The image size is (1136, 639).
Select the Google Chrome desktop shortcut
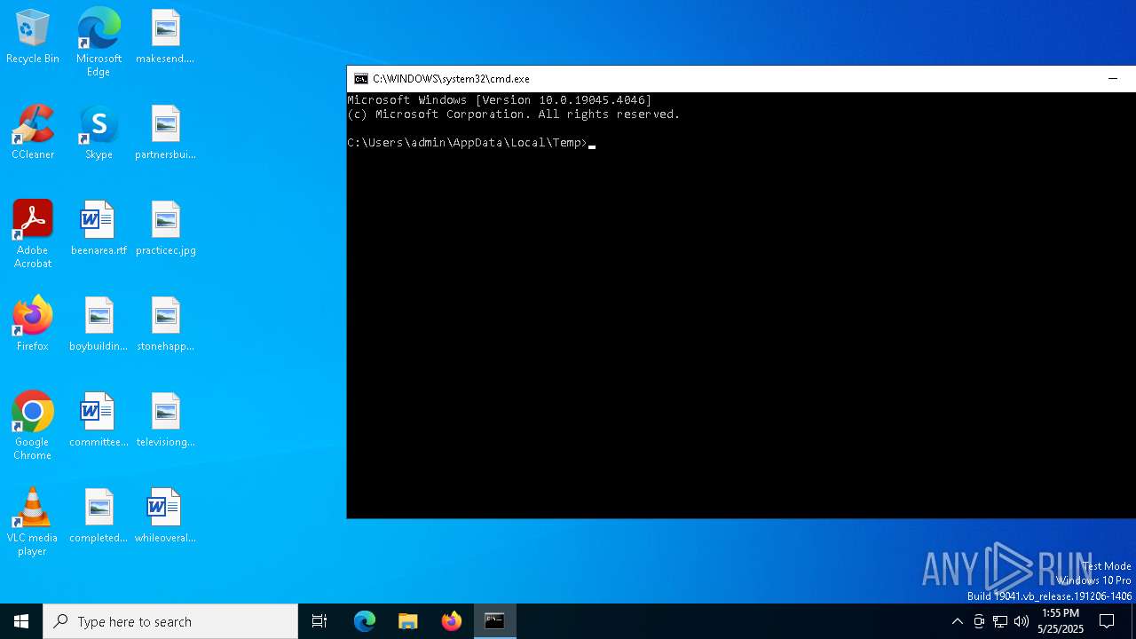33,426
